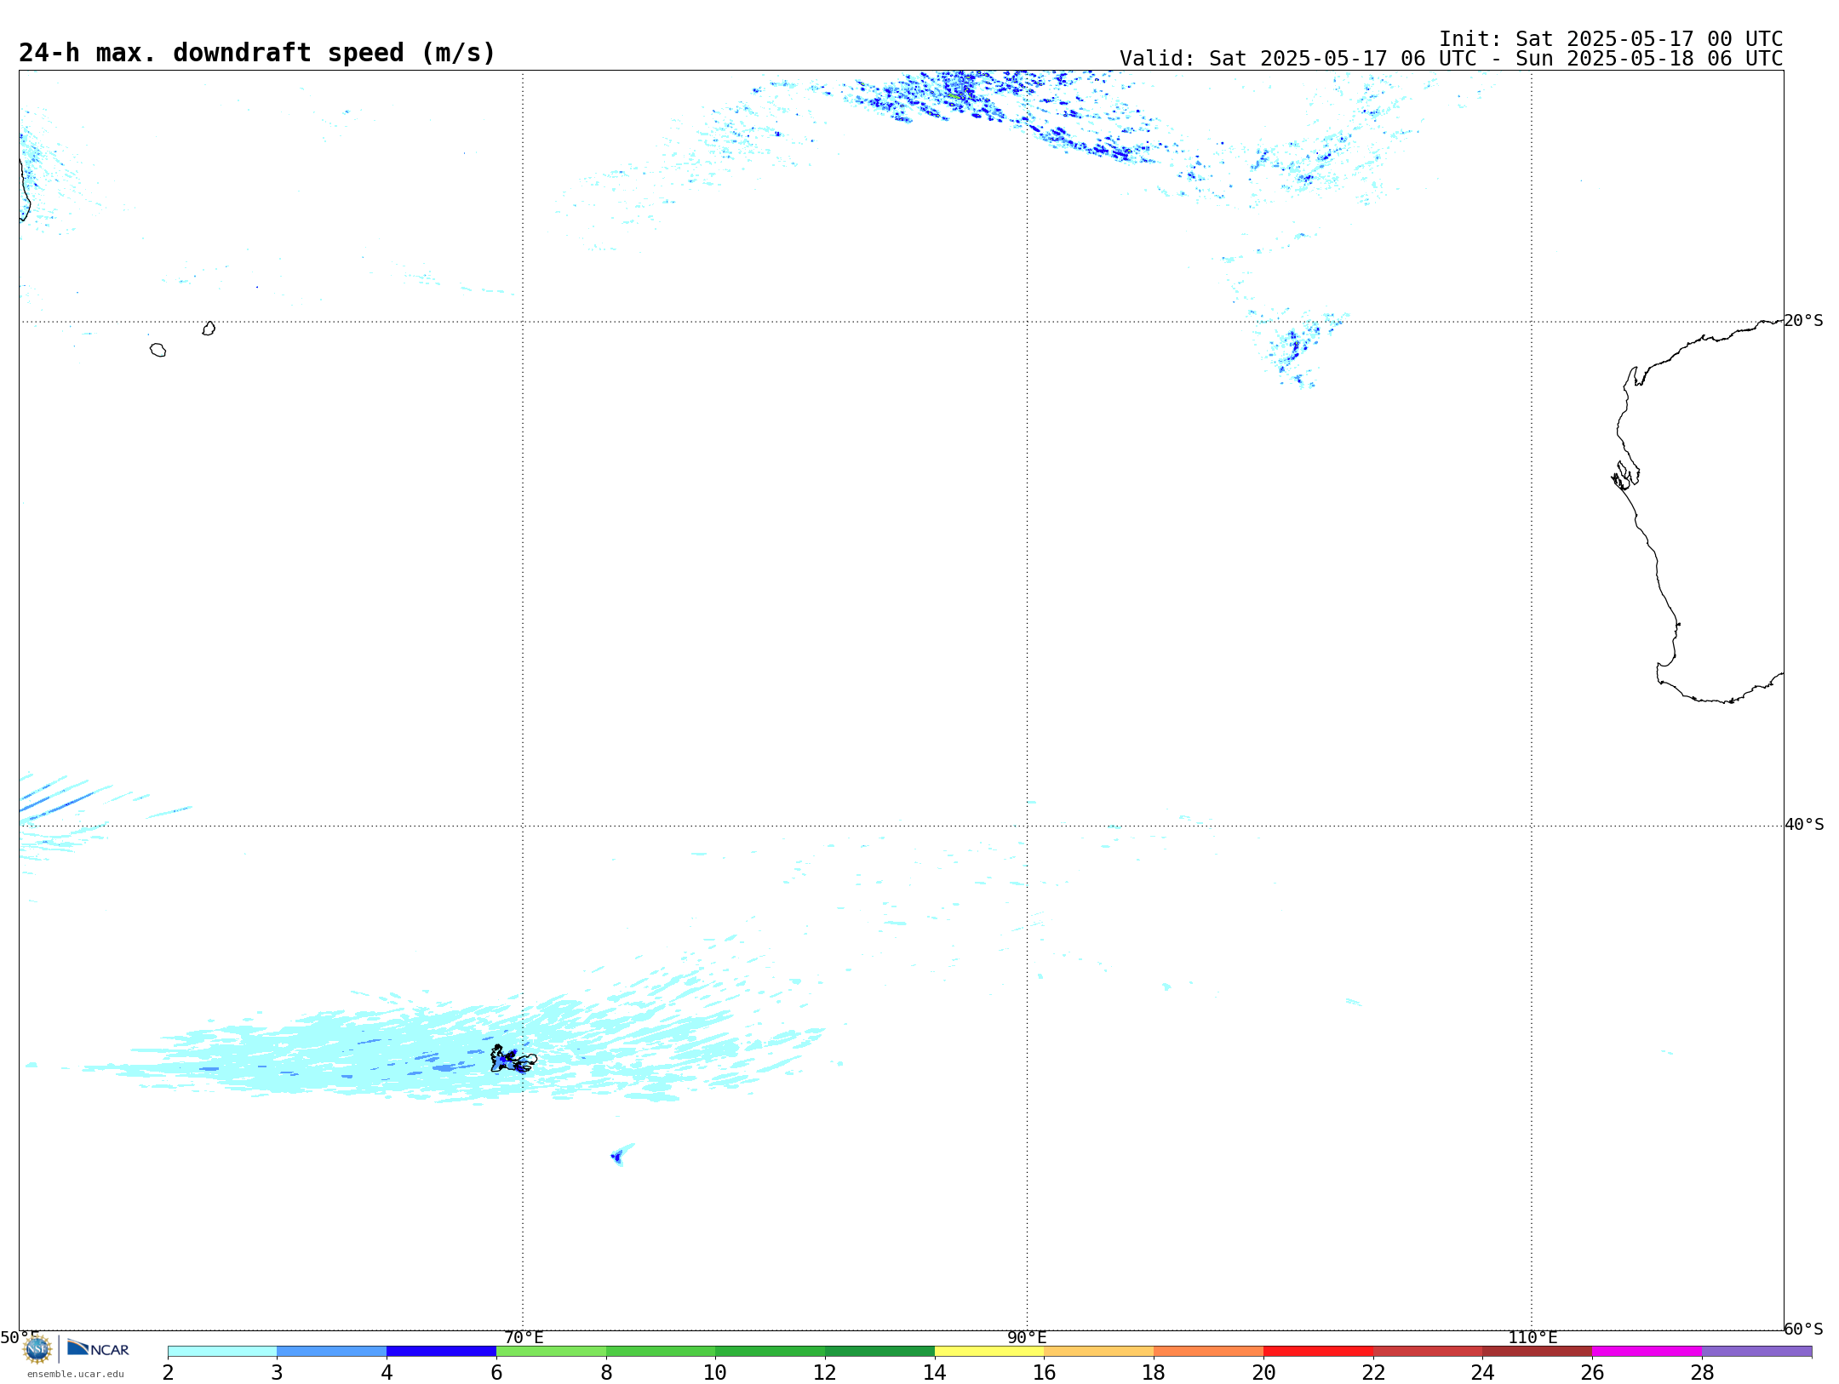Click the 90°E longitude label
Screen dimensions: 1839x1384
1027,1337
